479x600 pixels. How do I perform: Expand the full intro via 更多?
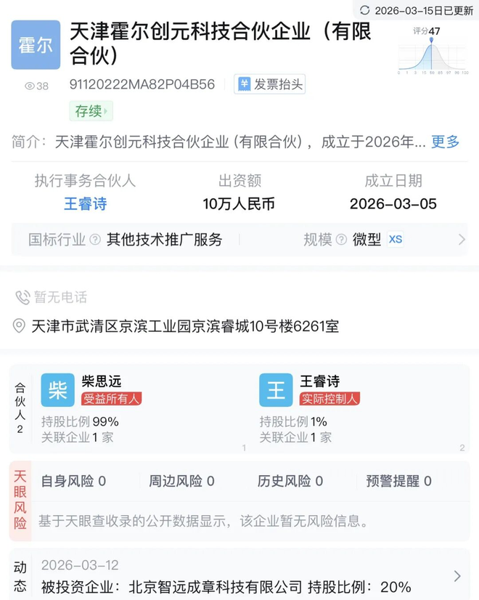click(x=445, y=142)
